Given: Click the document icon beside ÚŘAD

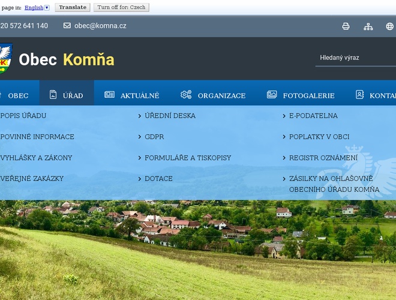Looking at the screenshot, I should [x=53, y=95].
